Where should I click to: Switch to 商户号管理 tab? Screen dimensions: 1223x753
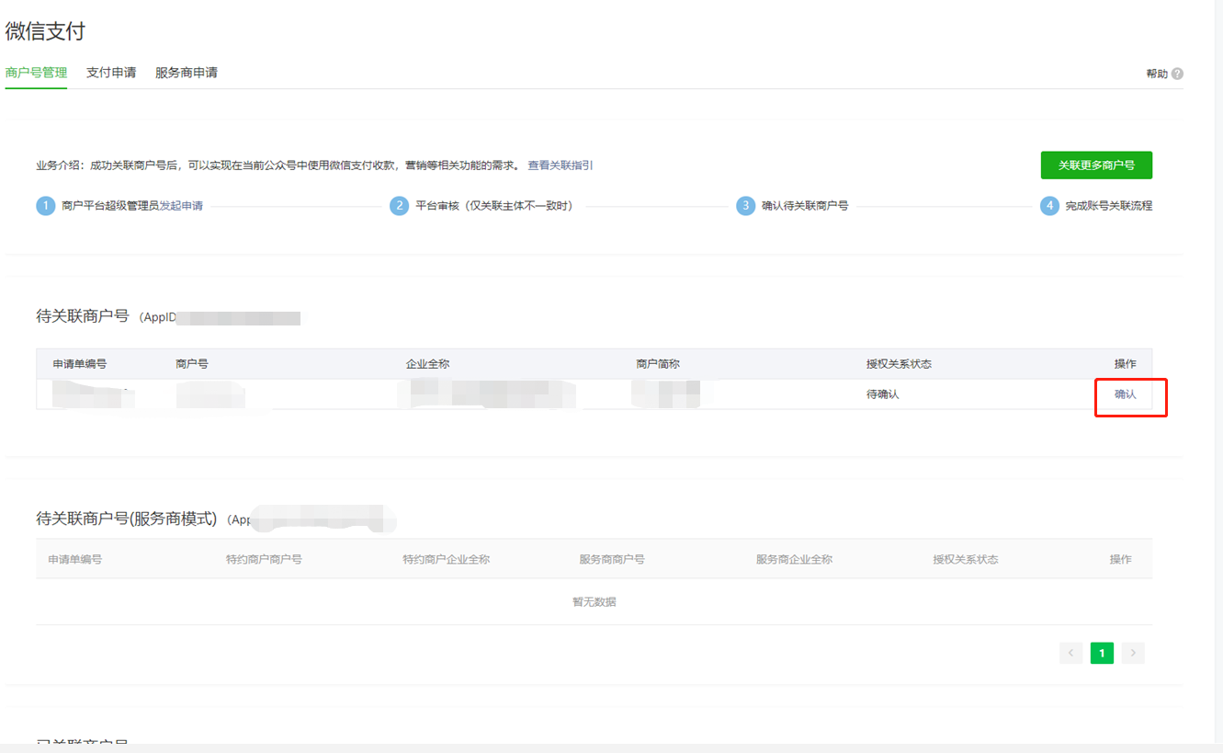[x=36, y=73]
